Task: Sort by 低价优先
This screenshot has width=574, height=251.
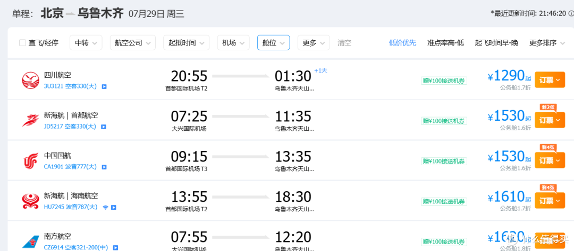Action: pos(402,43)
